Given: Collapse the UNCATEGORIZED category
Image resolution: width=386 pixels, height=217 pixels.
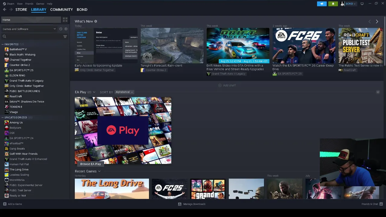Looking at the screenshot, I should coord(2,118).
